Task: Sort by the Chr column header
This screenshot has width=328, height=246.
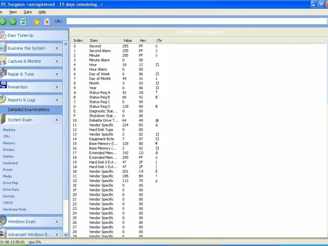Action: tap(161, 40)
